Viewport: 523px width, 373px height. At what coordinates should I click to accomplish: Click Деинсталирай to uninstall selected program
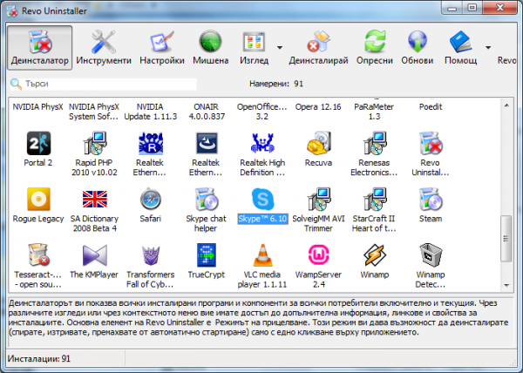click(318, 48)
